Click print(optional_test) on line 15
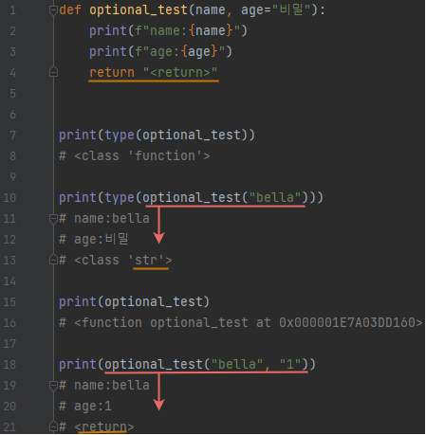Viewport: 426px width, 435px height. (x=134, y=302)
